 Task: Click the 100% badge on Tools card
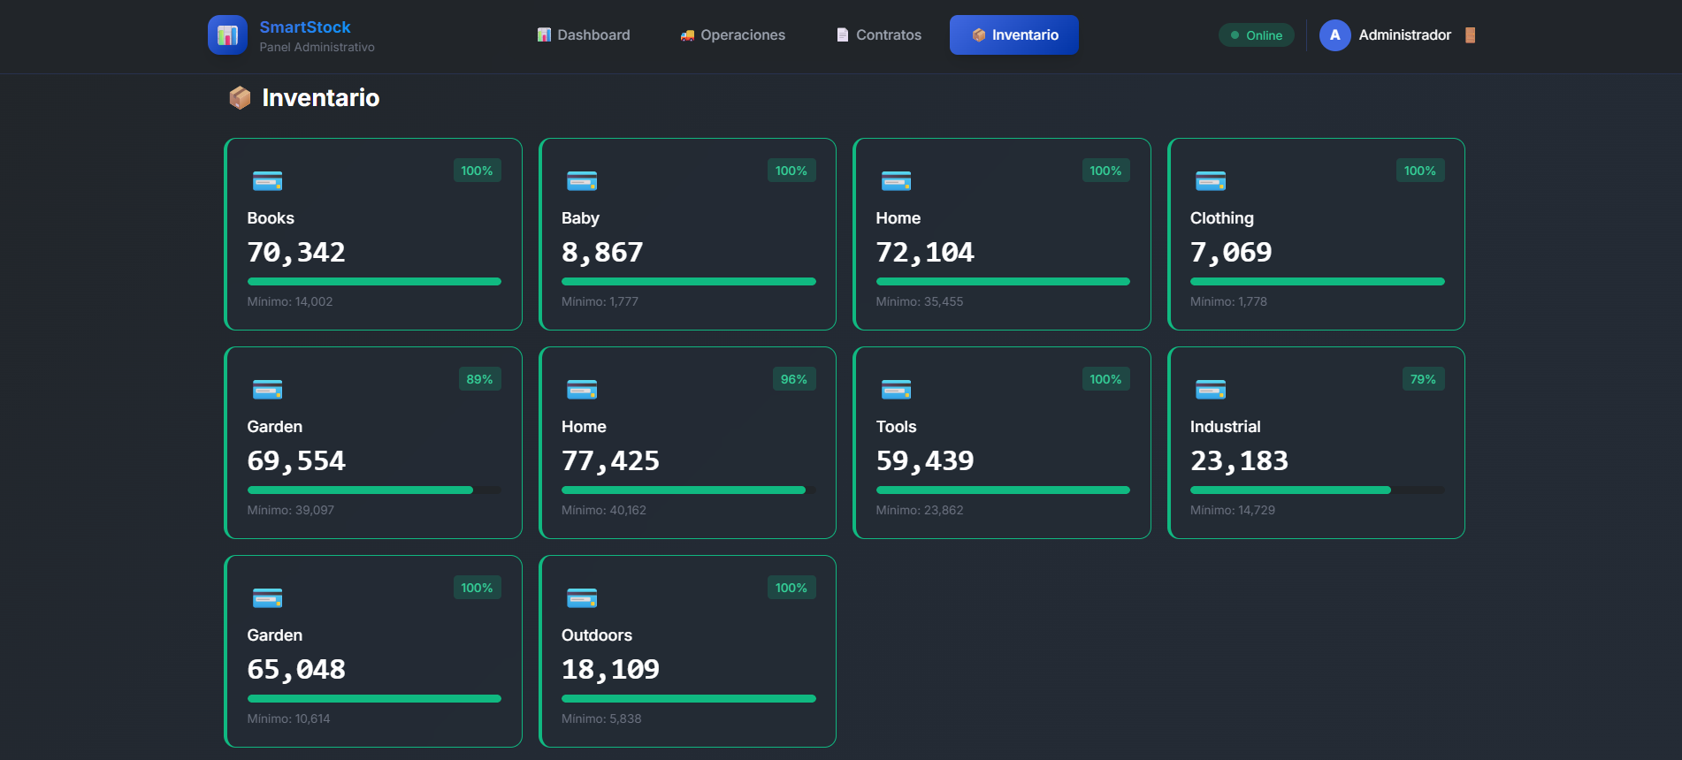click(1105, 379)
